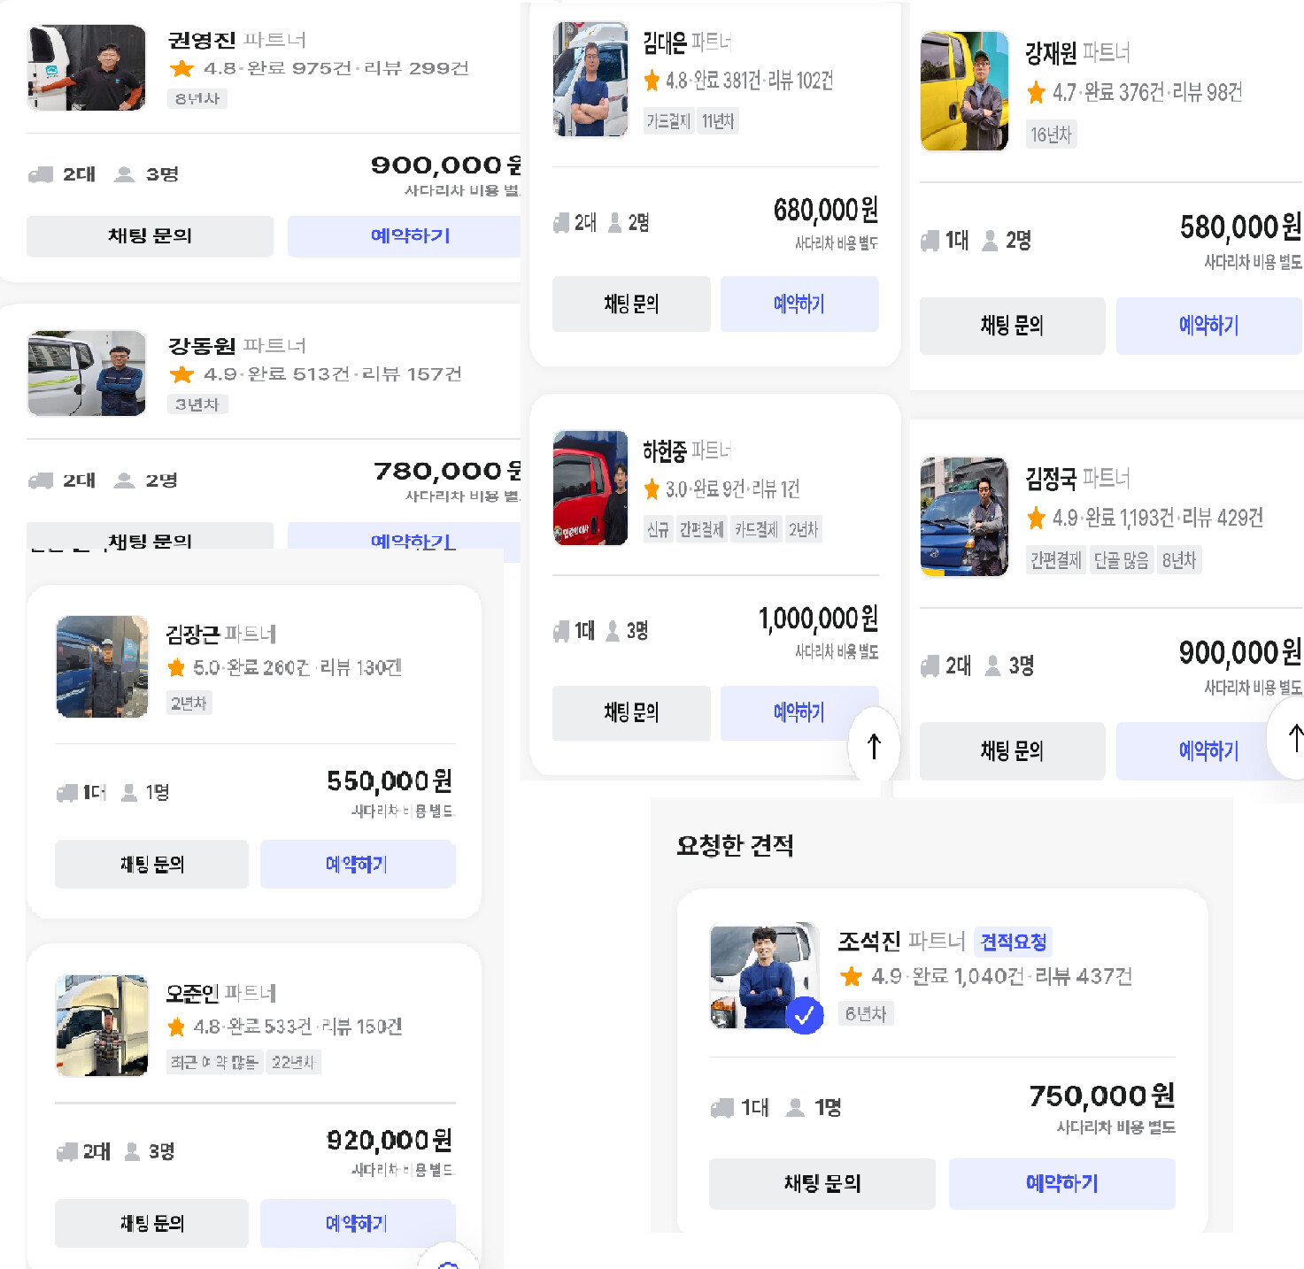Click the truck icon in 조석진 card
This screenshot has width=1304, height=1269.
coord(722,1108)
